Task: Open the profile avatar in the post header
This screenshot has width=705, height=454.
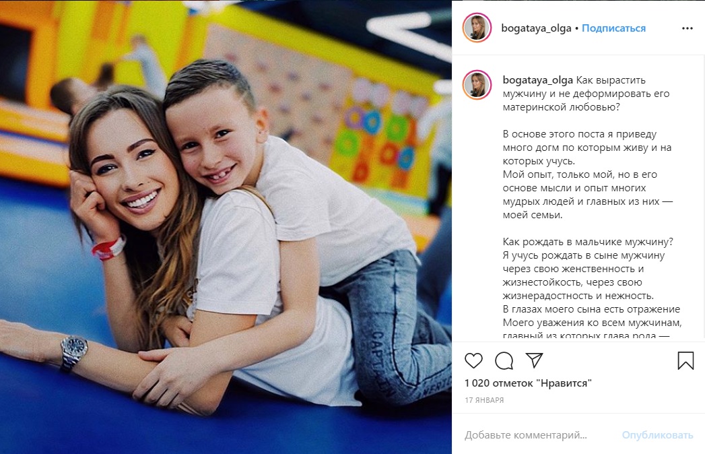Action: (x=477, y=28)
